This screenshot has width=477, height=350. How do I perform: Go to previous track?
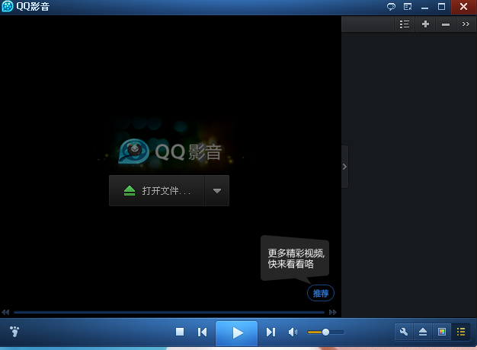click(x=202, y=332)
